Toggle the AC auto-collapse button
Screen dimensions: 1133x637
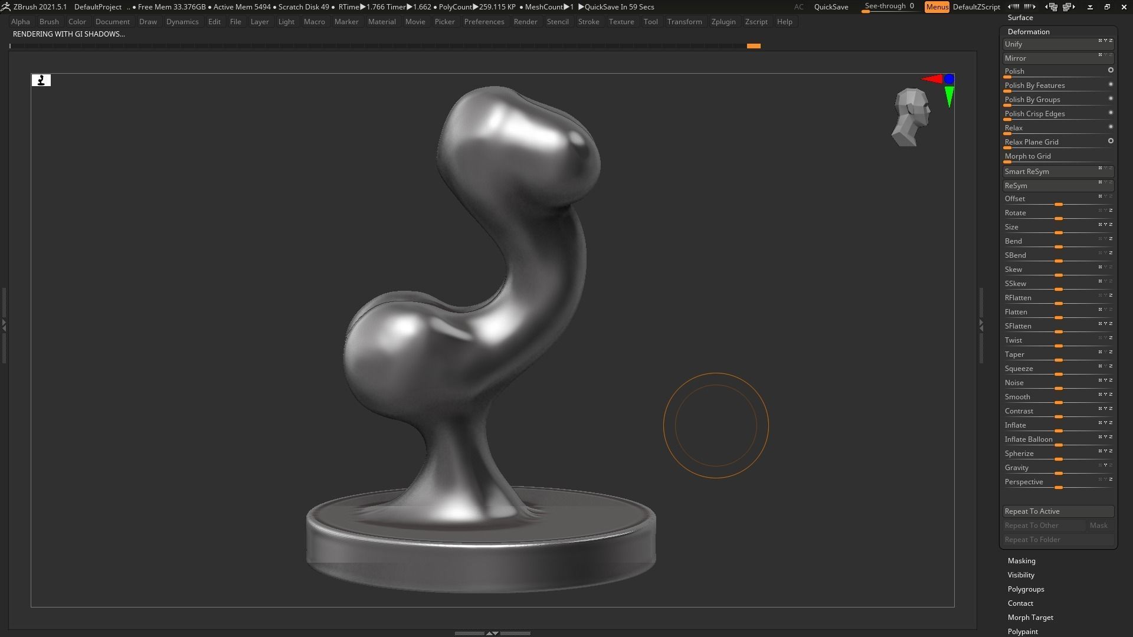pos(798,7)
